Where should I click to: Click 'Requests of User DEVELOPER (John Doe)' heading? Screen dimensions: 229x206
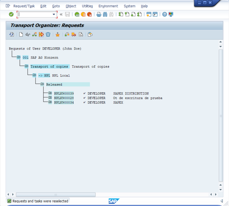(45, 48)
